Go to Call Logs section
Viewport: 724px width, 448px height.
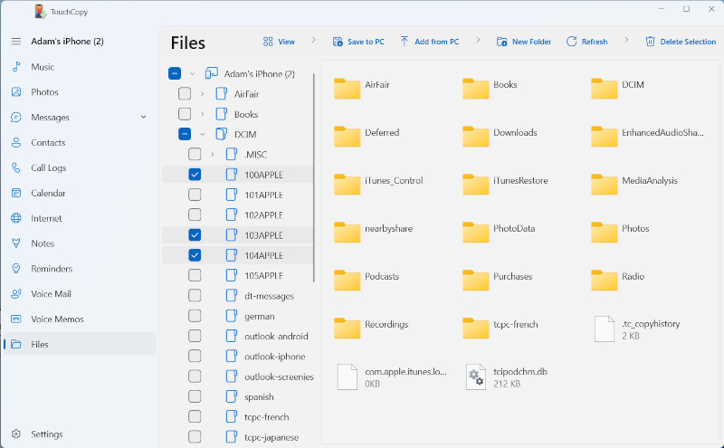48,167
